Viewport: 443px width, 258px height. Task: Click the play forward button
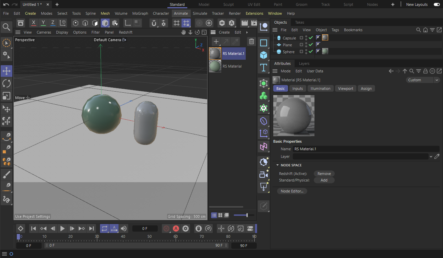tap(63, 228)
